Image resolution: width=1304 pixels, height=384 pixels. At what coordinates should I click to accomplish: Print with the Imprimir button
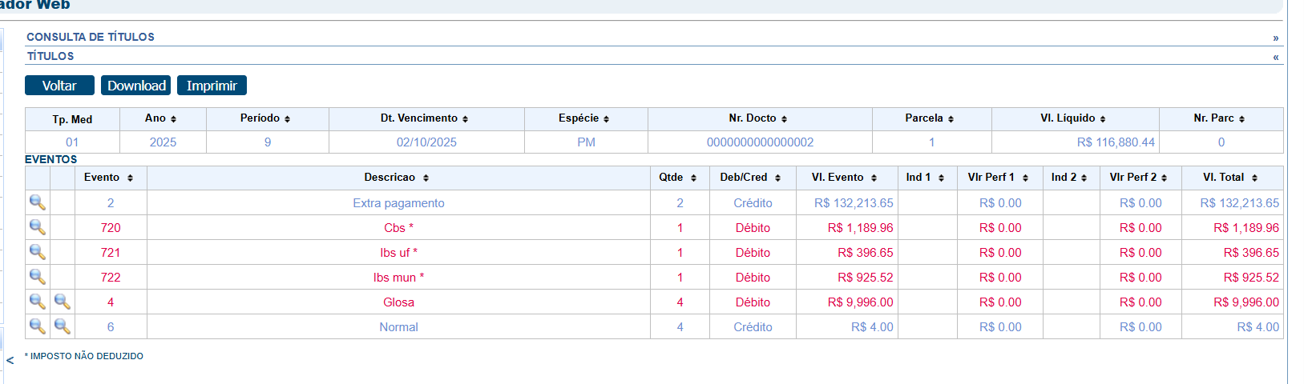[212, 86]
